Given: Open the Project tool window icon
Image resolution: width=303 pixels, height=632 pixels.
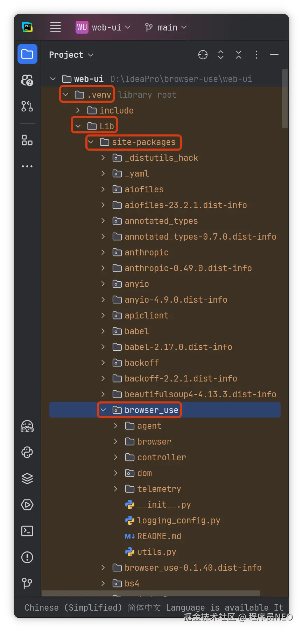Looking at the screenshot, I should tap(27, 54).
